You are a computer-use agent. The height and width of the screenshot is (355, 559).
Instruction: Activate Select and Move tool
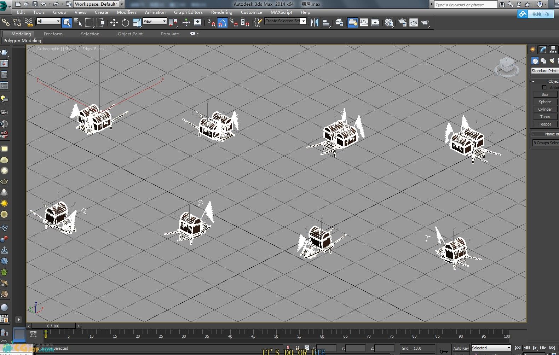(x=114, y=23)
